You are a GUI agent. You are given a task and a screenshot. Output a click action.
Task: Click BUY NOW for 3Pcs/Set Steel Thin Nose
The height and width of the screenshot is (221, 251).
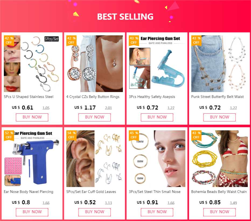point(157,212)
